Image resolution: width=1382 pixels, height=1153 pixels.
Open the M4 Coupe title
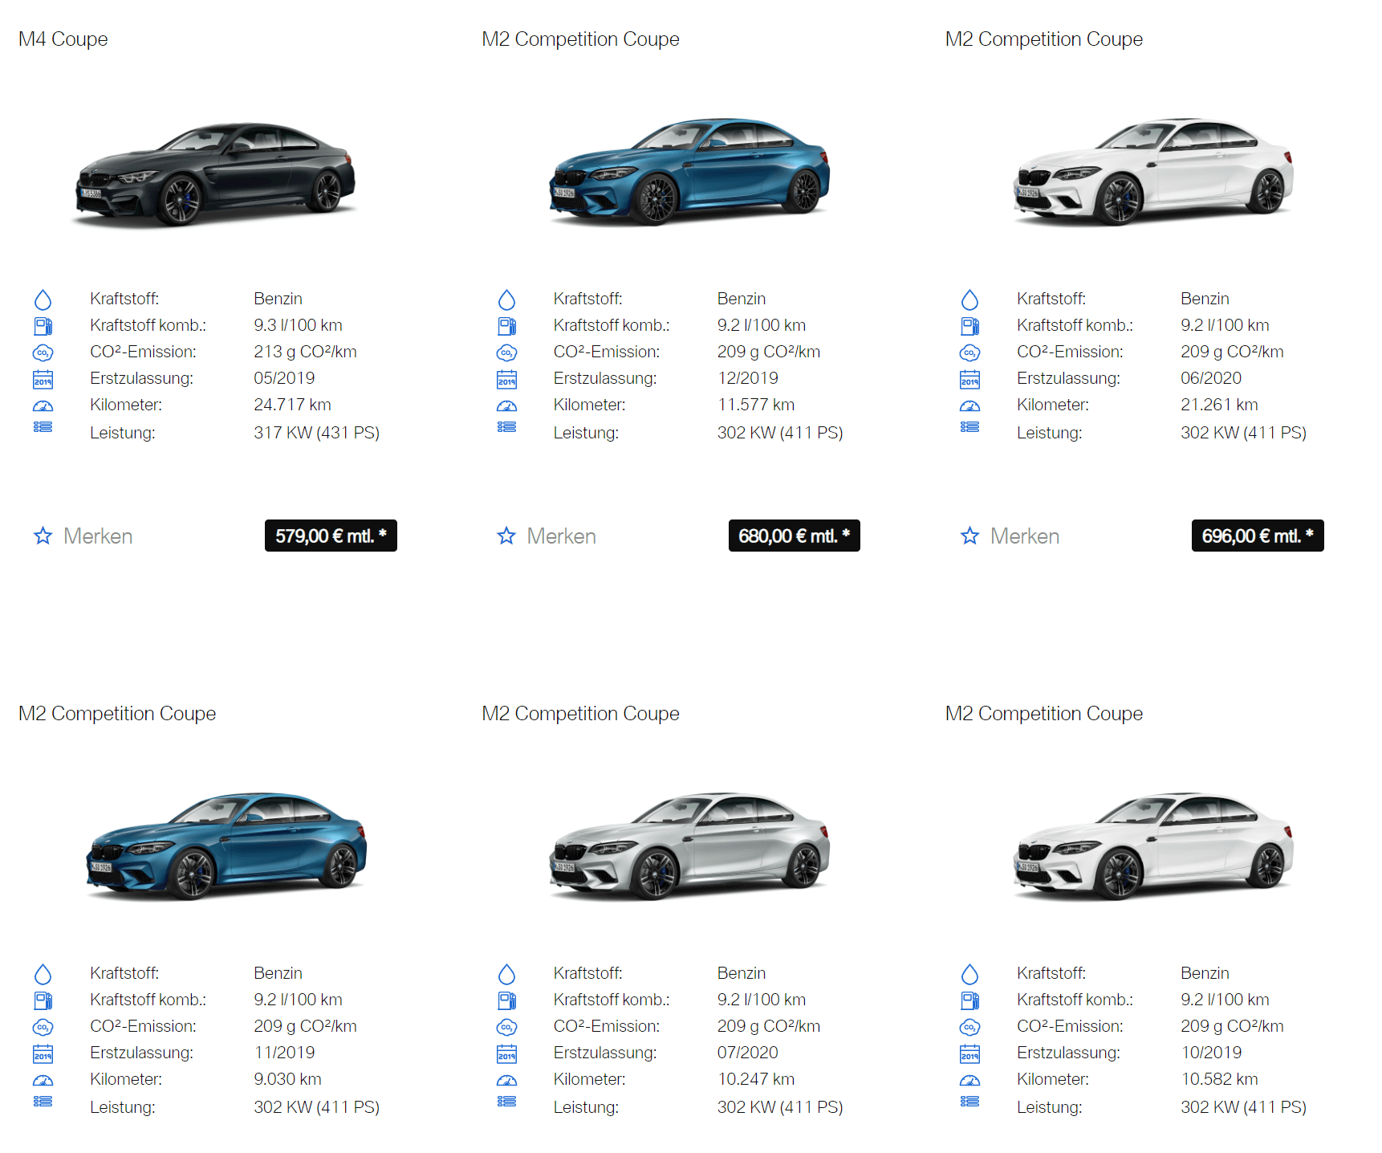63,39
